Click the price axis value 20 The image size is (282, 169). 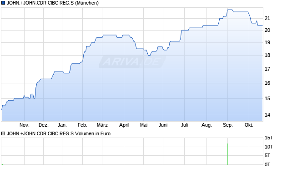coord(267,30)
